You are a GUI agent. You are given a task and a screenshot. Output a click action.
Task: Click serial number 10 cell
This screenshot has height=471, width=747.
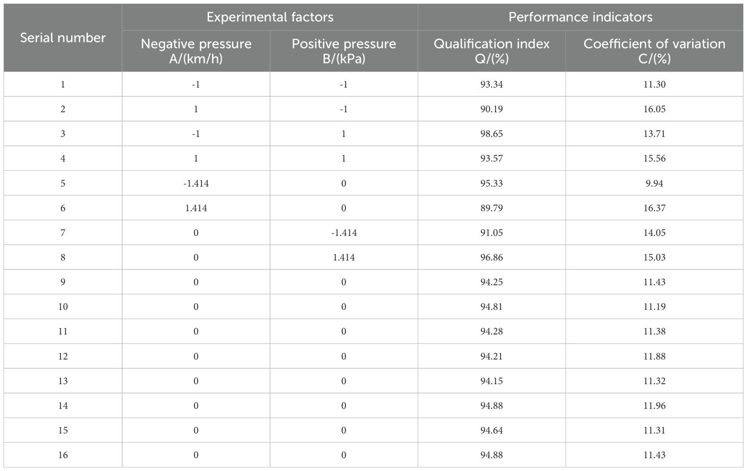coord(62,307)
